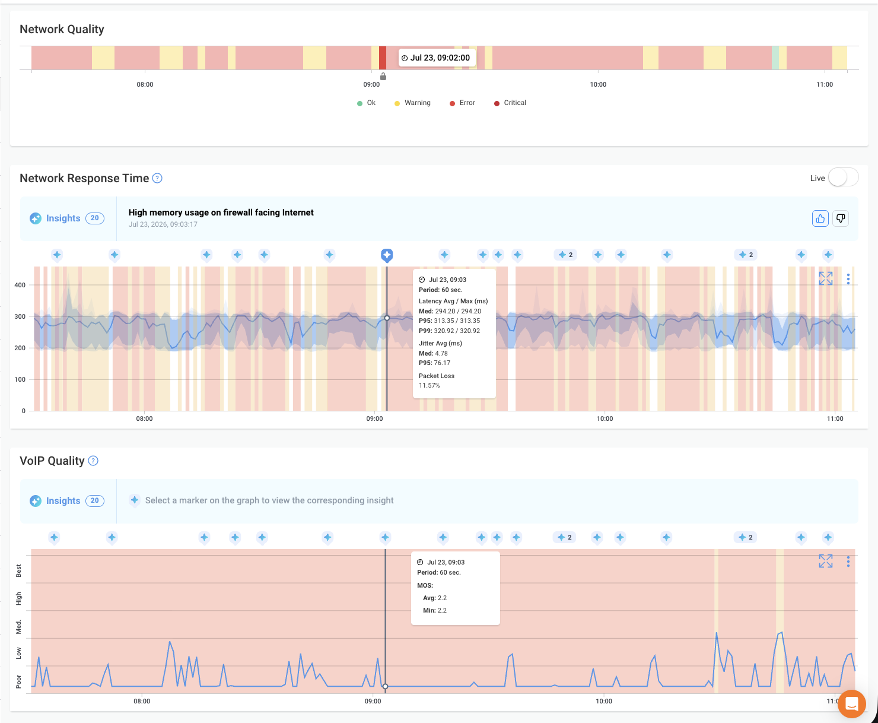Open three-dot menu of Network Response Time chart

[x=848, y=278]
